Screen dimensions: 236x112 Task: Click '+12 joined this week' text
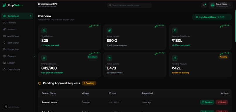(50, 45)
